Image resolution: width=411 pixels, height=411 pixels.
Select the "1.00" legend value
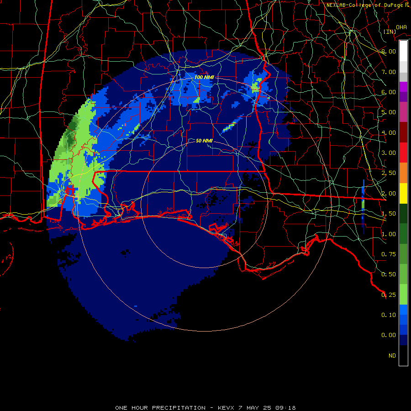pos(389,234)
